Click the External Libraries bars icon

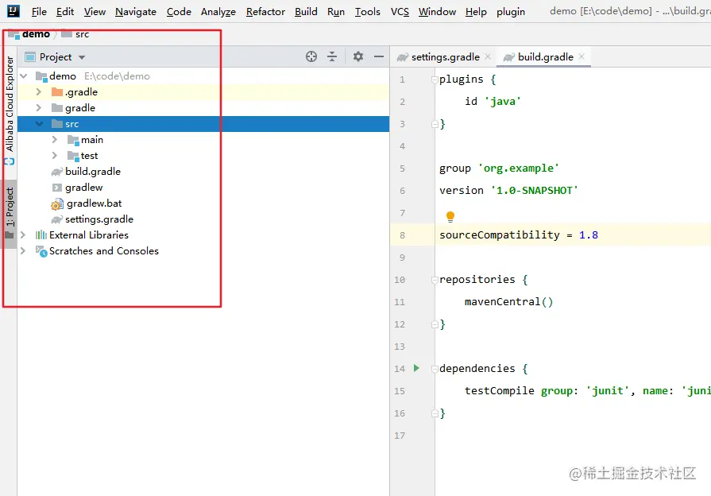pyautogui.click(x=41, y=235)
